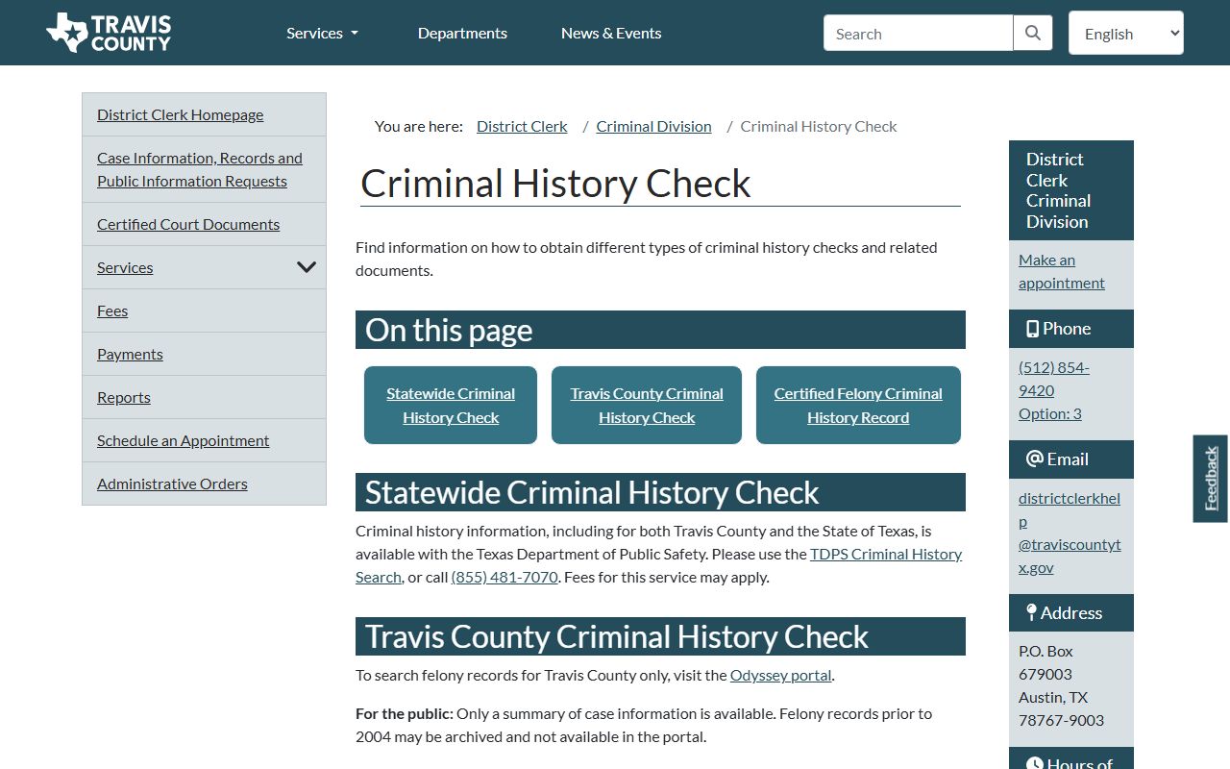The height and width of the screenshot is (769, 1230).
Task: Open Case Information, Records and Public Information Requests
Action: (x=200, y=169)
